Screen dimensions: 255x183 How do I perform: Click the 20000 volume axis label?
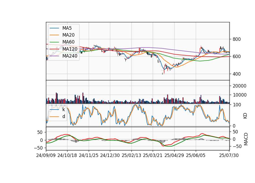[x=239, y=86]
